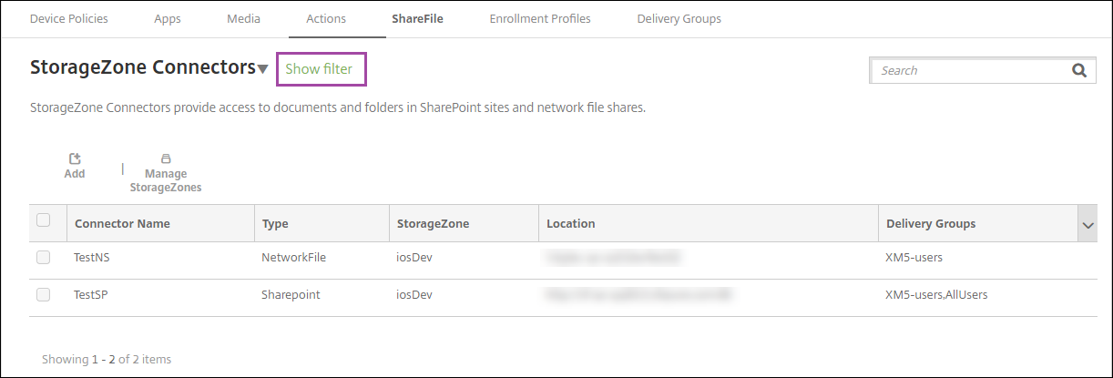Click the Show filter link

tap(319, 69)
